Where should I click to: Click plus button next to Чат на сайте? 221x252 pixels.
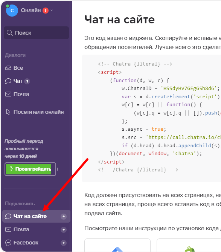point(64,217)
